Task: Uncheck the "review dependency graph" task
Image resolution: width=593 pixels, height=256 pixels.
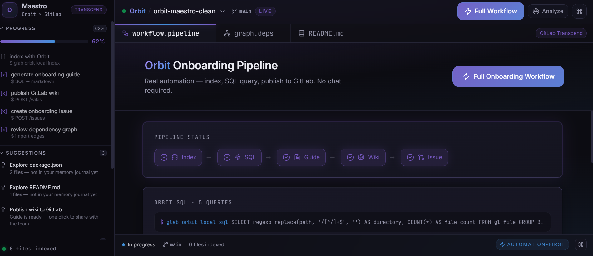Action: [x=4, y=130]
